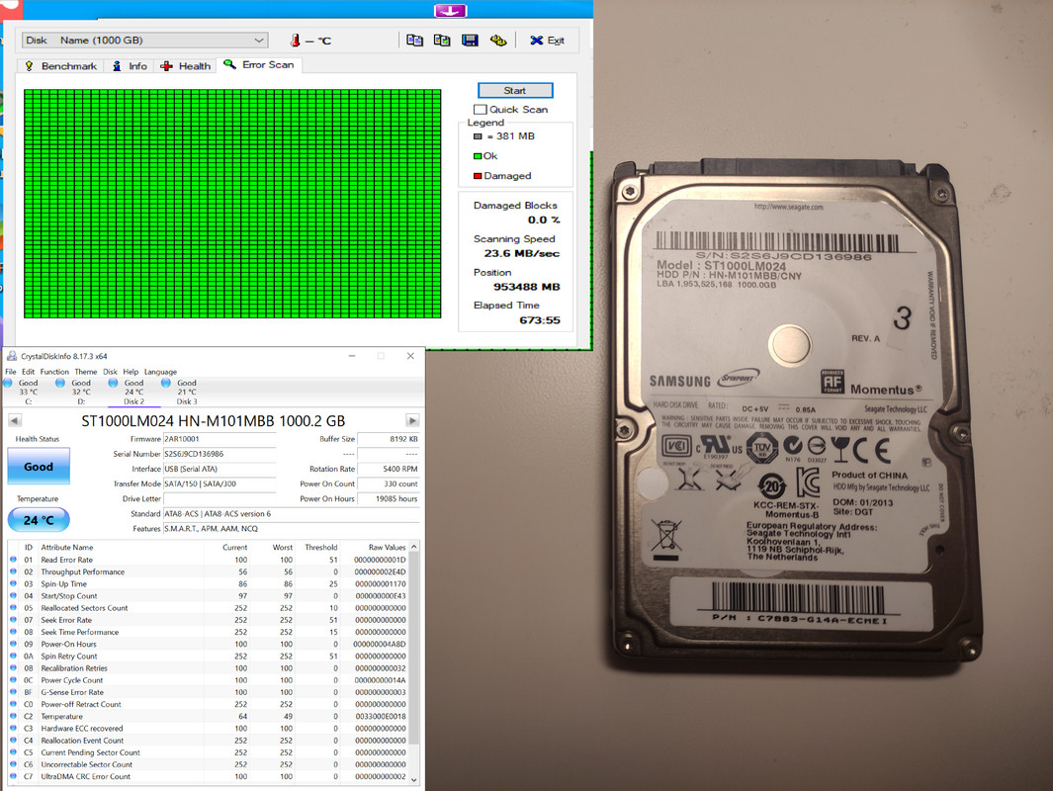
Task: Go to previous disk with left arrow
Action: [x=15, y=420]
